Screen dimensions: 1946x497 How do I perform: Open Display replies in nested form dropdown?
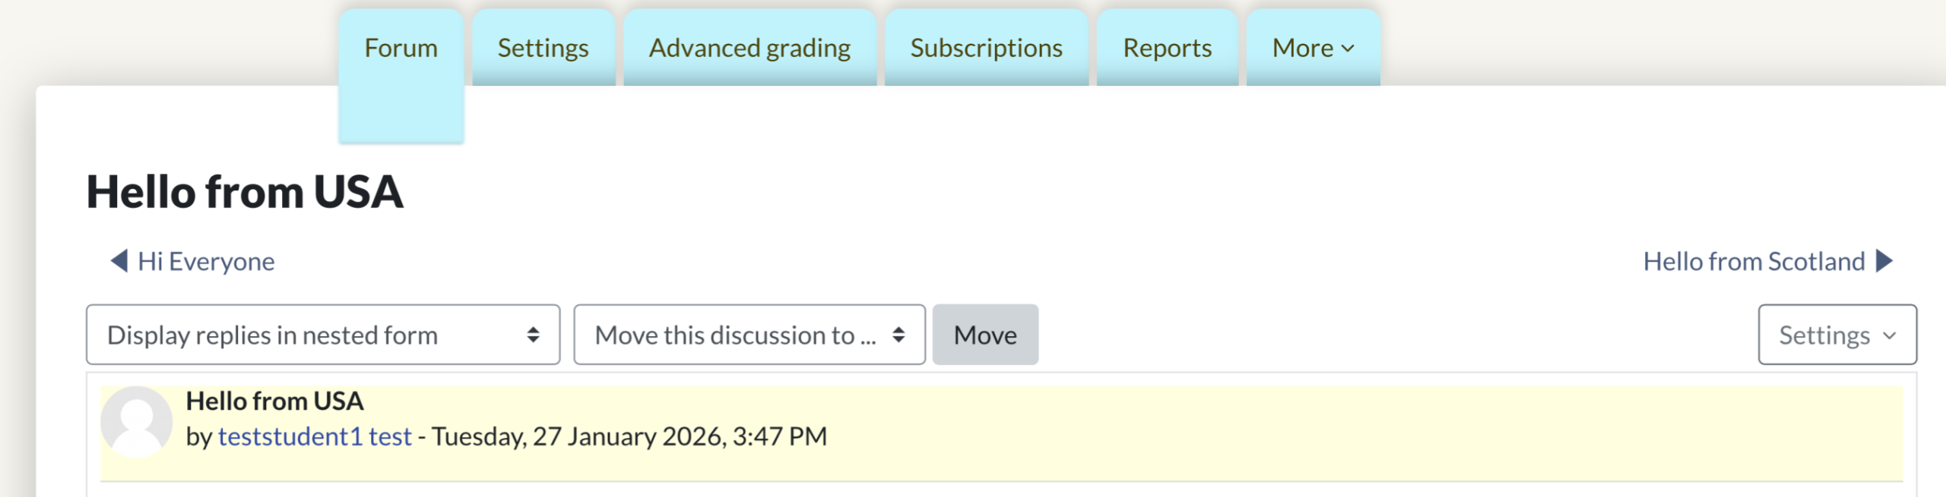point(304,335)
